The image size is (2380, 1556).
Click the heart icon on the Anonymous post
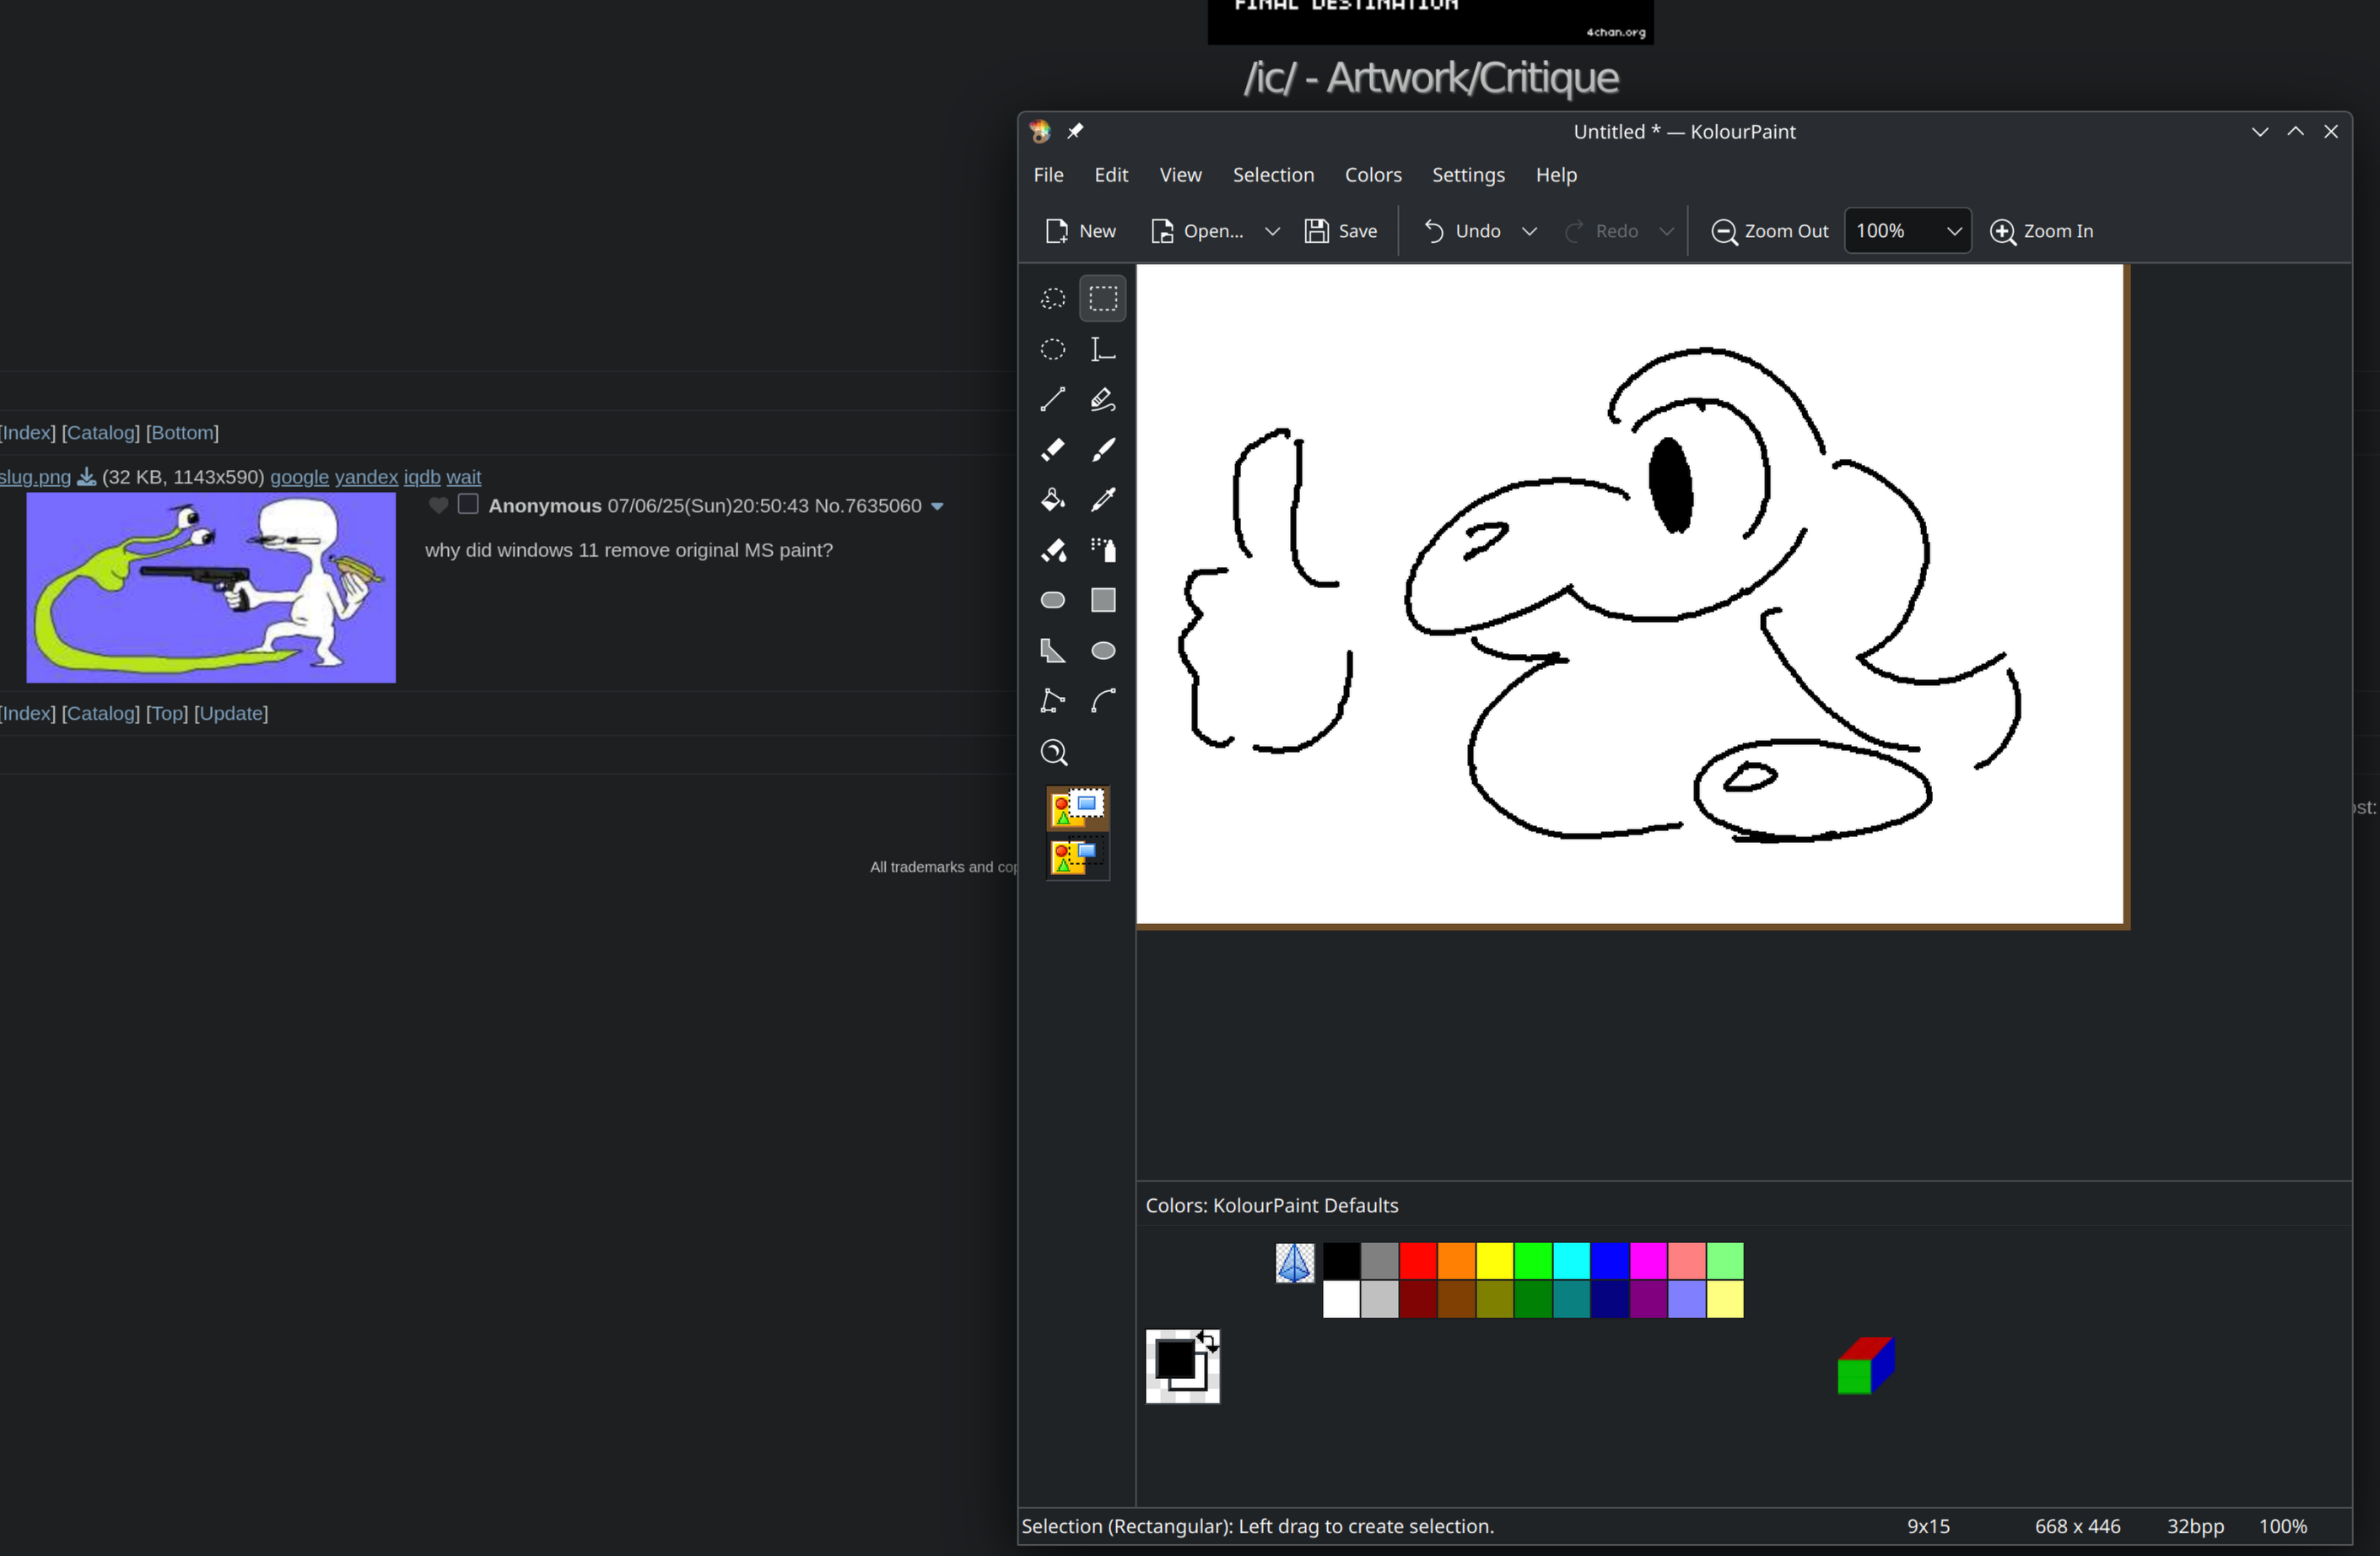[438, 505]
